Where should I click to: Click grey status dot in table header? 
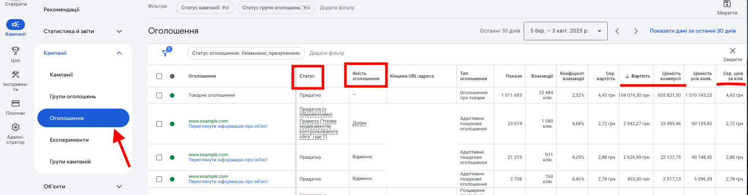pyautogui.click(x=172, y=76)
